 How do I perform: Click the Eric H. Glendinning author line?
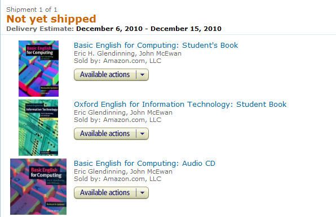(x=127, y=53)
